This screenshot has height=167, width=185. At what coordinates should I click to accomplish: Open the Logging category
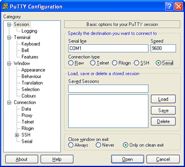tap(29, 31)
